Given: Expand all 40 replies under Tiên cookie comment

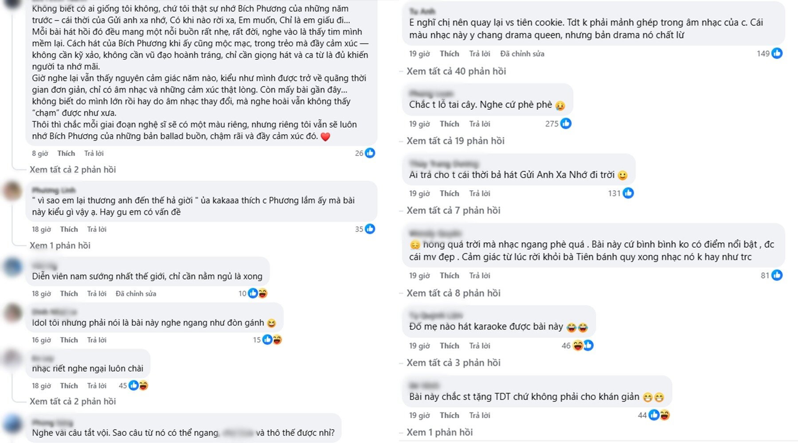Looking at the screenshot, I should [x=456, y=71].
